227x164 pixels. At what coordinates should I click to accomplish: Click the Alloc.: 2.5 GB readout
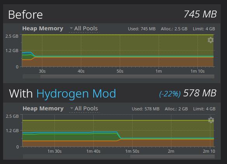[174, 29]
